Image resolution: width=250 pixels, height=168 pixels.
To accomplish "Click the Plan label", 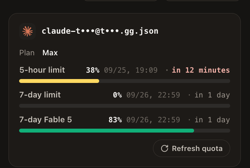I will [27, 53].
